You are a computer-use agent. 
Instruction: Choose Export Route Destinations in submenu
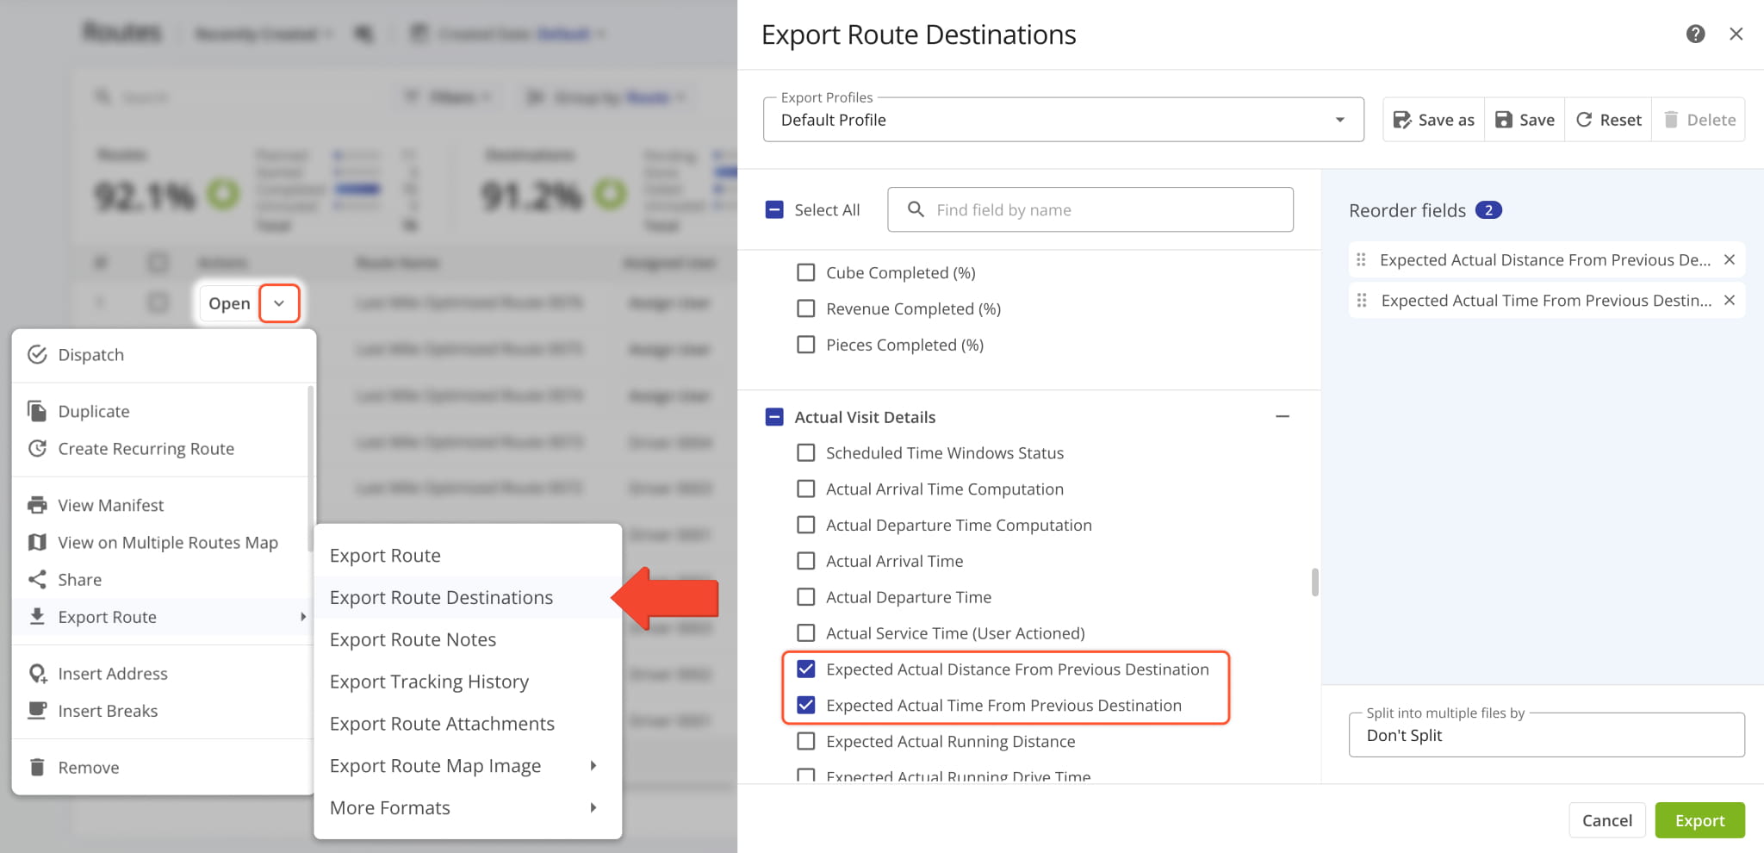tap(468, 597)
